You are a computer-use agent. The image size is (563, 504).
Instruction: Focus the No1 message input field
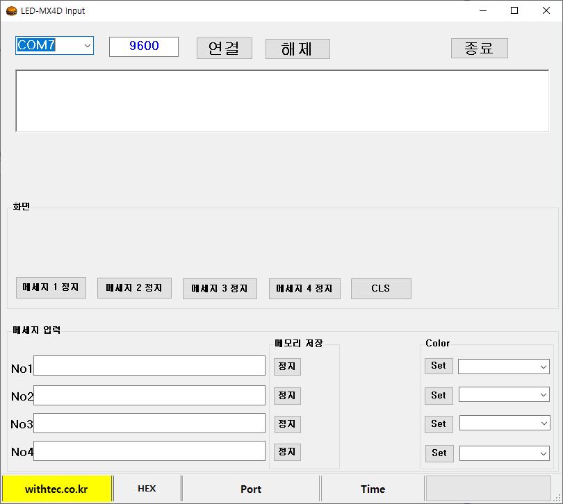point(149,366)
